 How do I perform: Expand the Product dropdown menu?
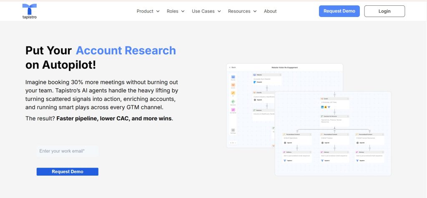(x=148, y=11)
